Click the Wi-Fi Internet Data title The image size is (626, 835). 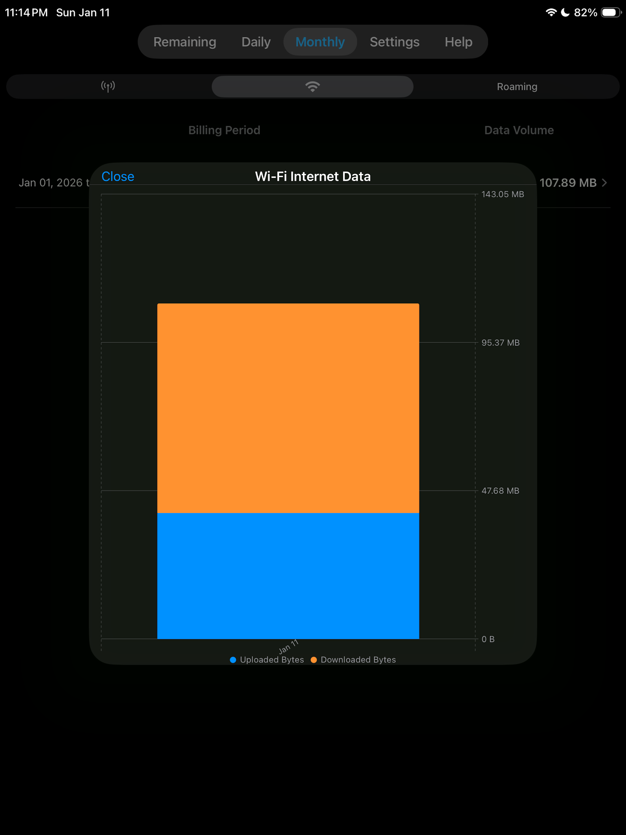pyautogui.click(x=313, y=176)
